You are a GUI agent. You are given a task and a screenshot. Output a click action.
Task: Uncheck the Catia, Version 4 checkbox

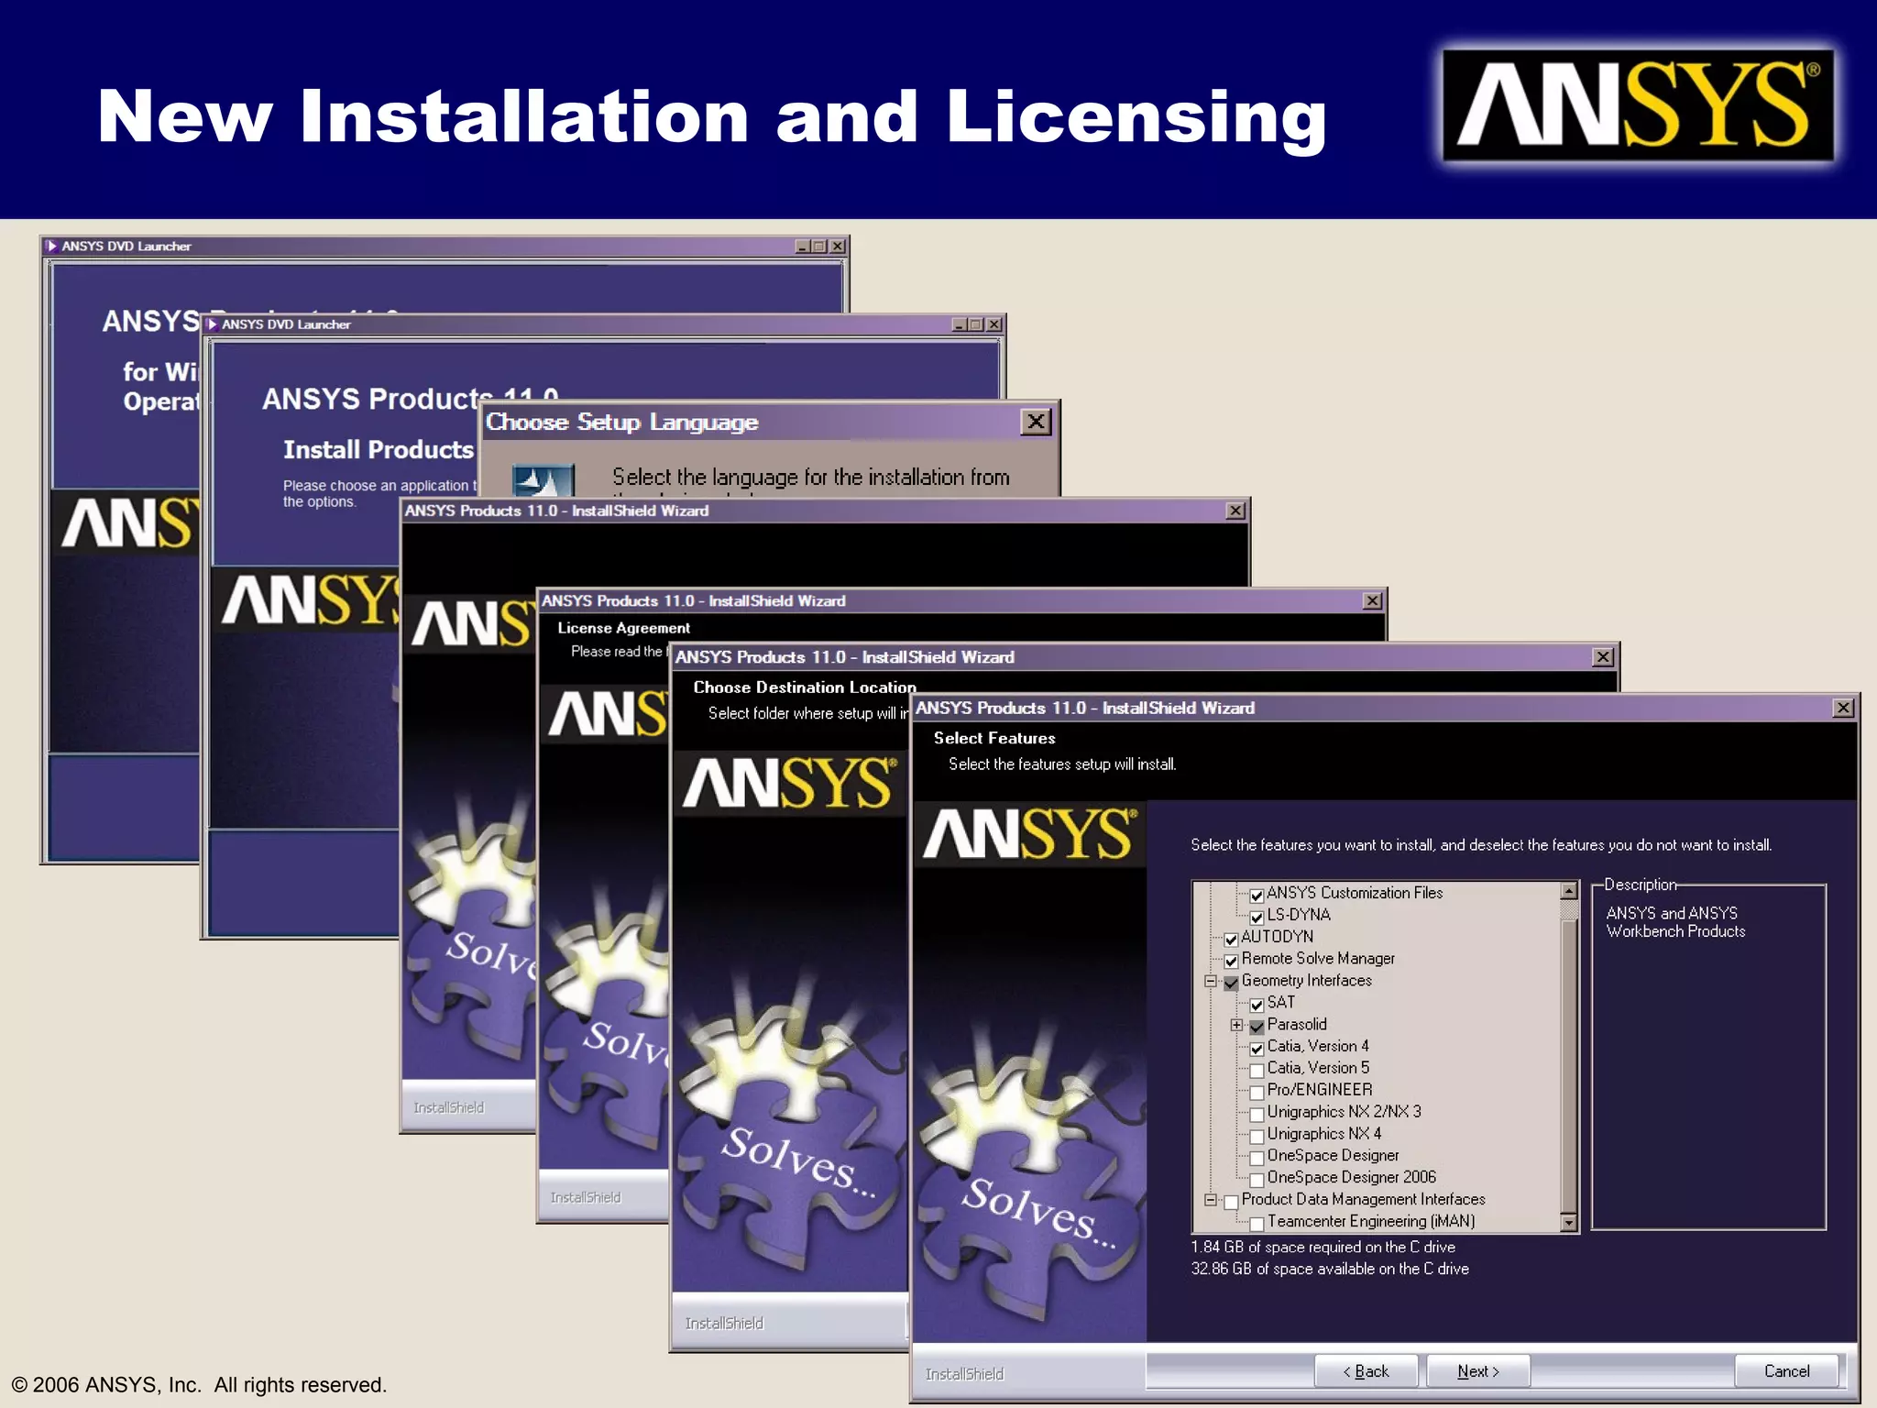[x=1257, y=1049]
